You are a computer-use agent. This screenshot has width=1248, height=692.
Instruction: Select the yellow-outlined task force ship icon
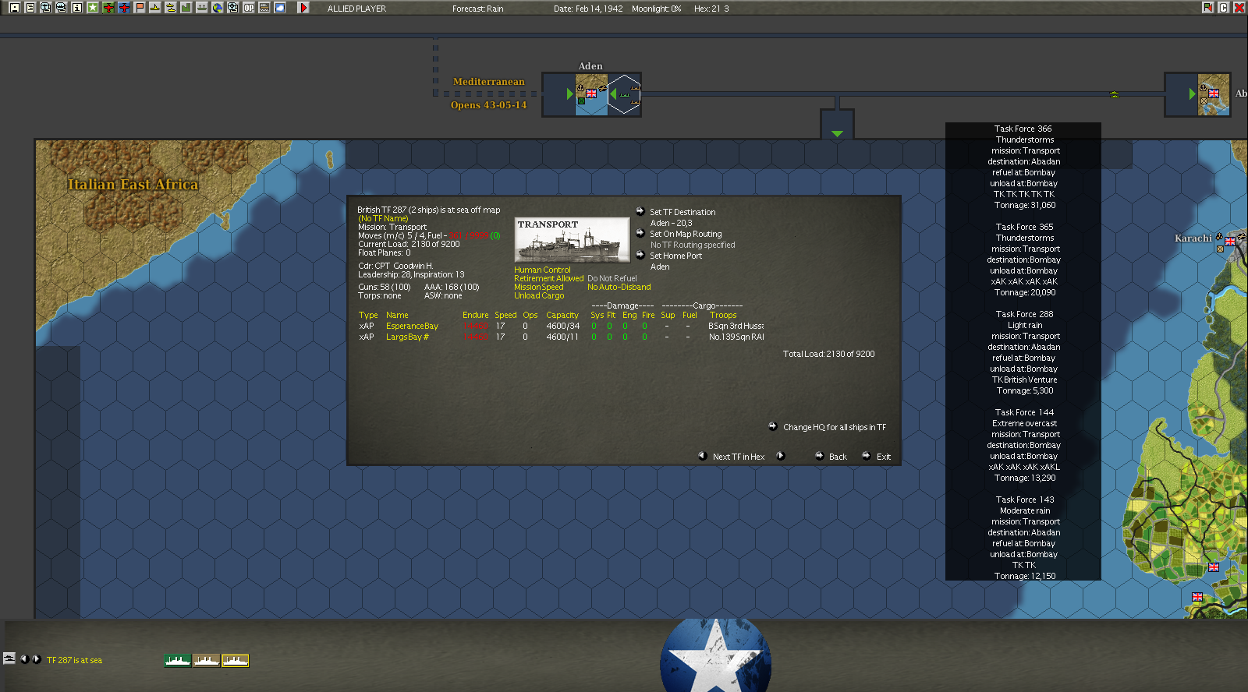point(236,660)
